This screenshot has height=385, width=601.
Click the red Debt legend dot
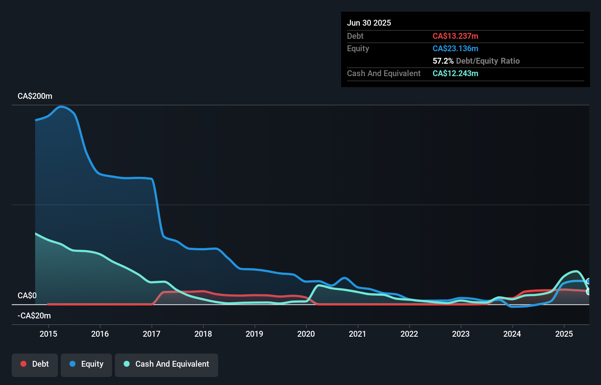[x=23, y=364]
